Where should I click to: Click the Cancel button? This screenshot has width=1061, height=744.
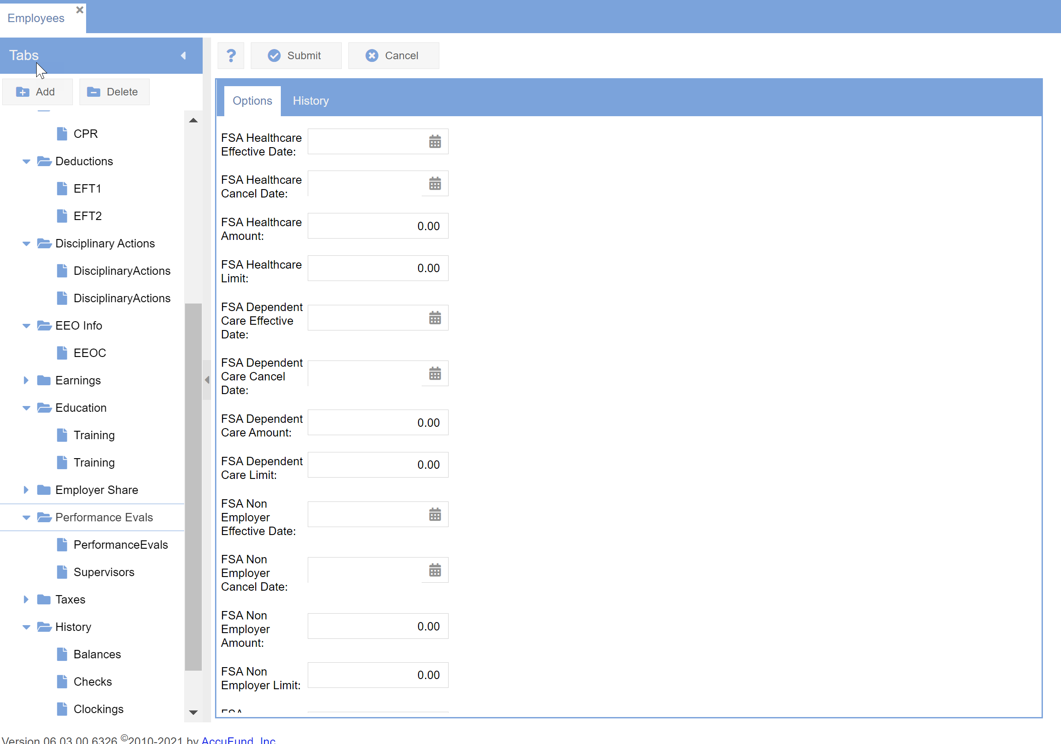[393, 56]
